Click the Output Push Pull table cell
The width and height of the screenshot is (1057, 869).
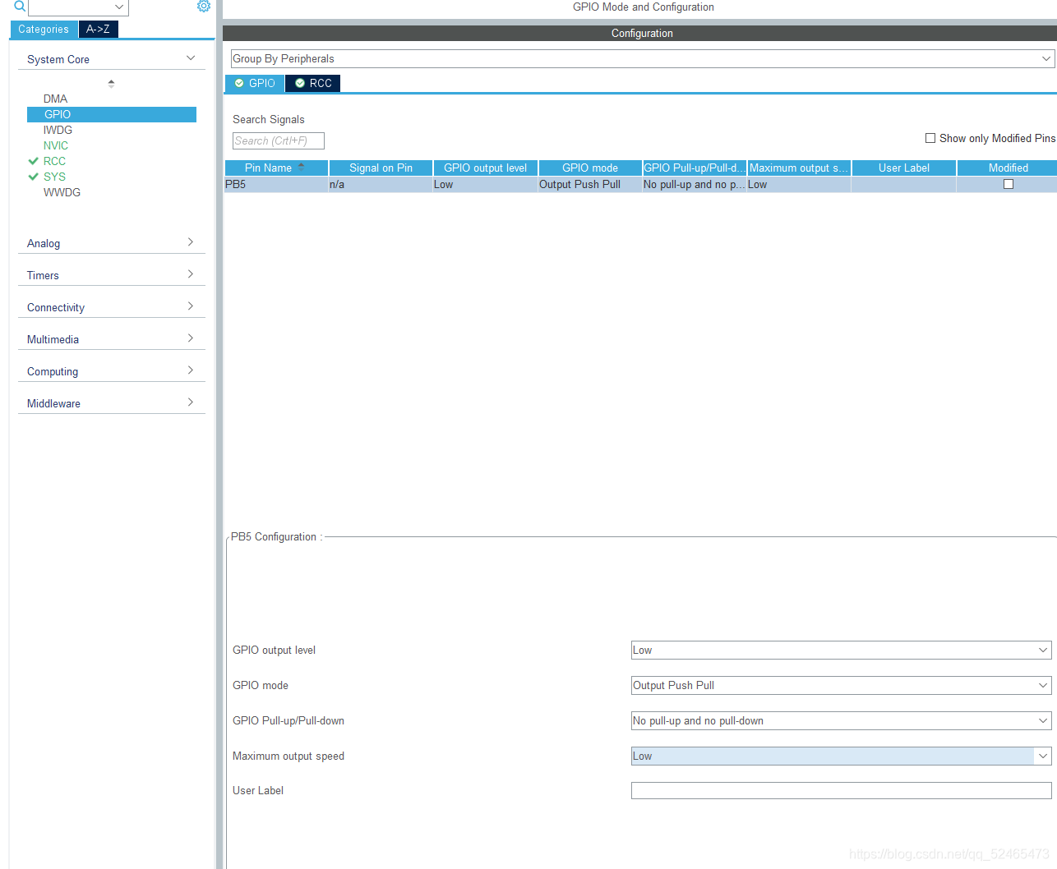point(590,184)
